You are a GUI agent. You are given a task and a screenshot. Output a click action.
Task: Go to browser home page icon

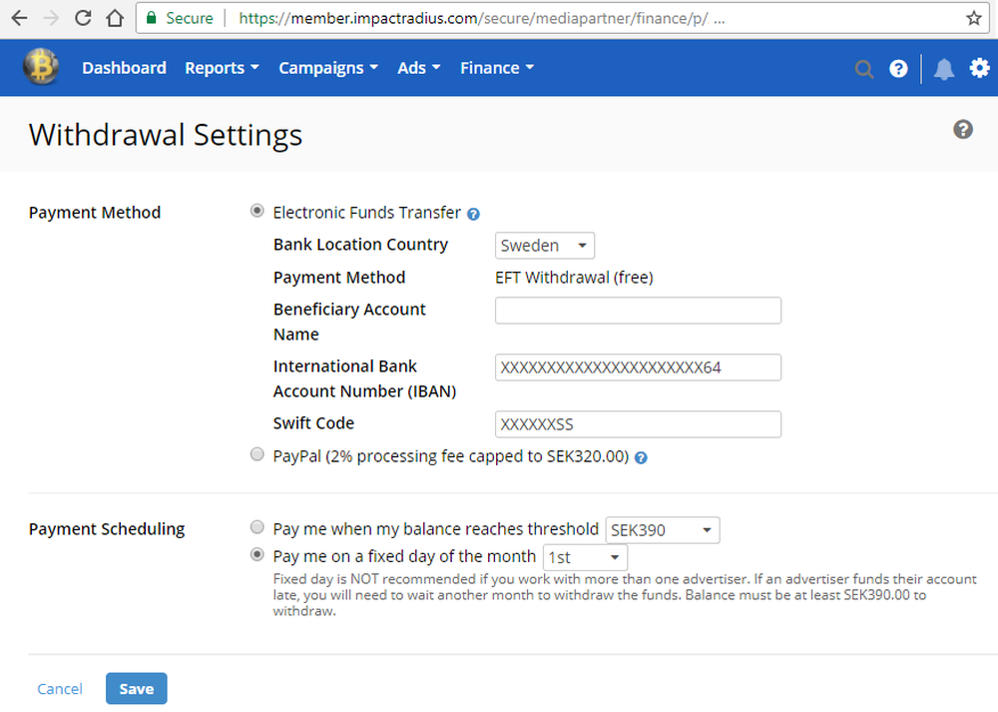[115, 18]
